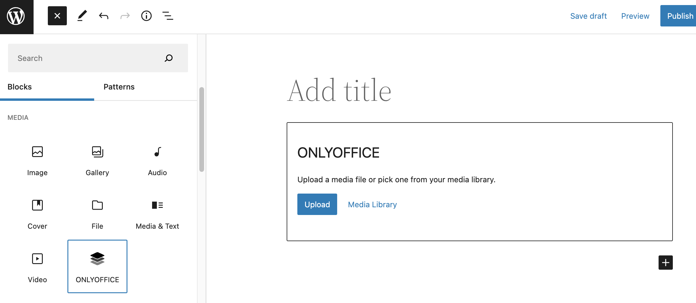Open the editor details panel
Viewport: 696px width, 303px height.
click(146, 16)
